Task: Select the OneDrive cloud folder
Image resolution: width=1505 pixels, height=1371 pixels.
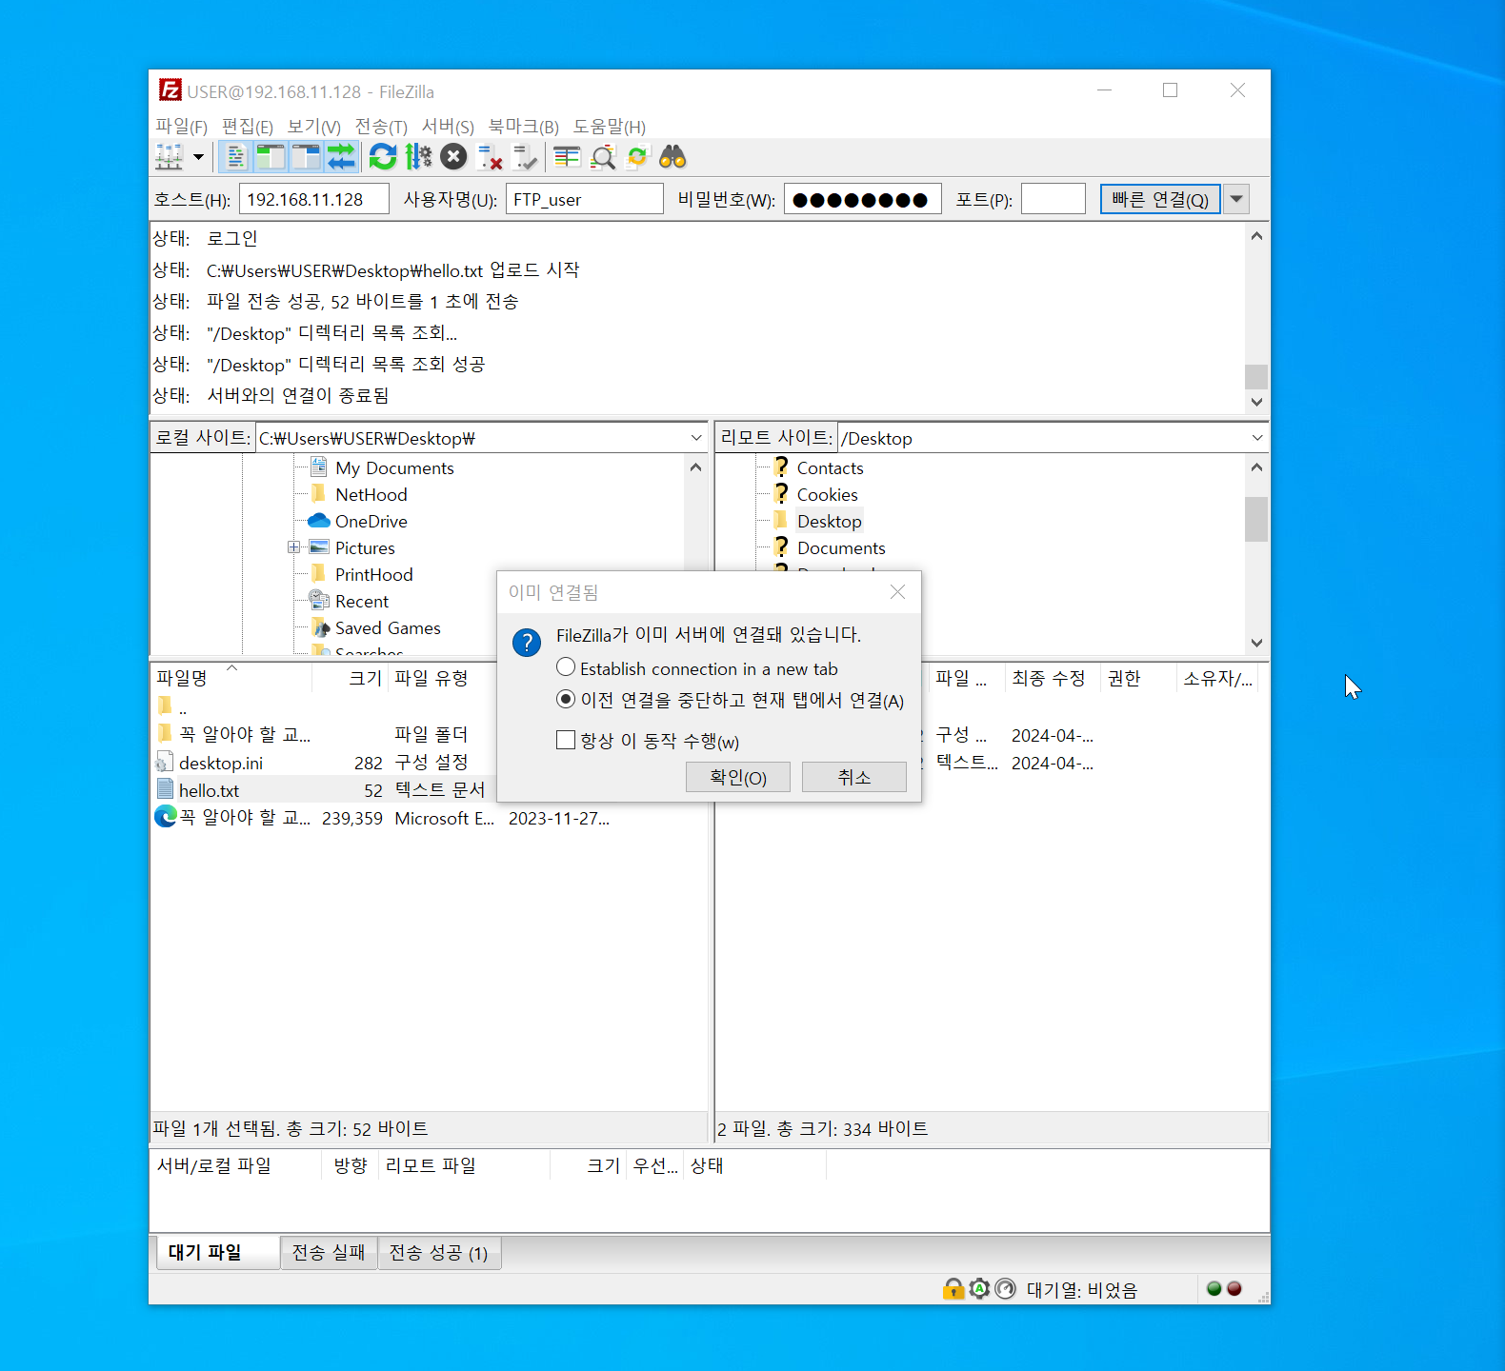Action: coord(357,521)
